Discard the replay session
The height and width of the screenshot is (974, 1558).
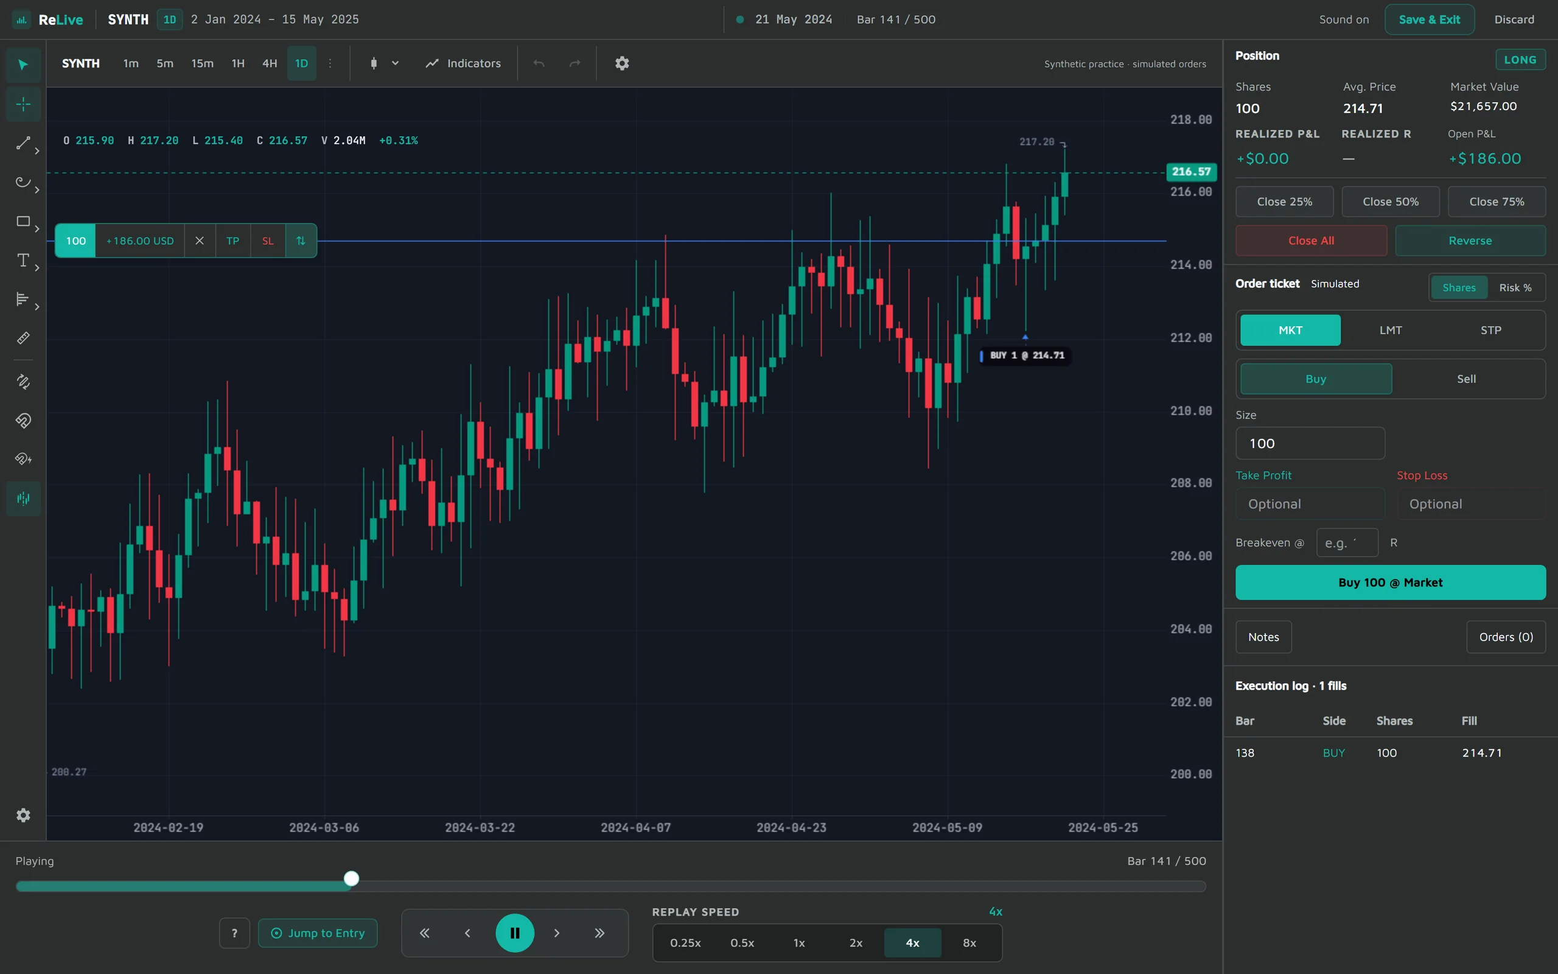[x=1514, y=19]
